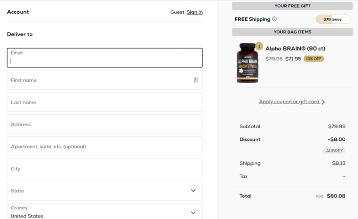Viewport: 358px width, 219px height.
Task: Focus the Email input field
Action: (x=104, y=58)
